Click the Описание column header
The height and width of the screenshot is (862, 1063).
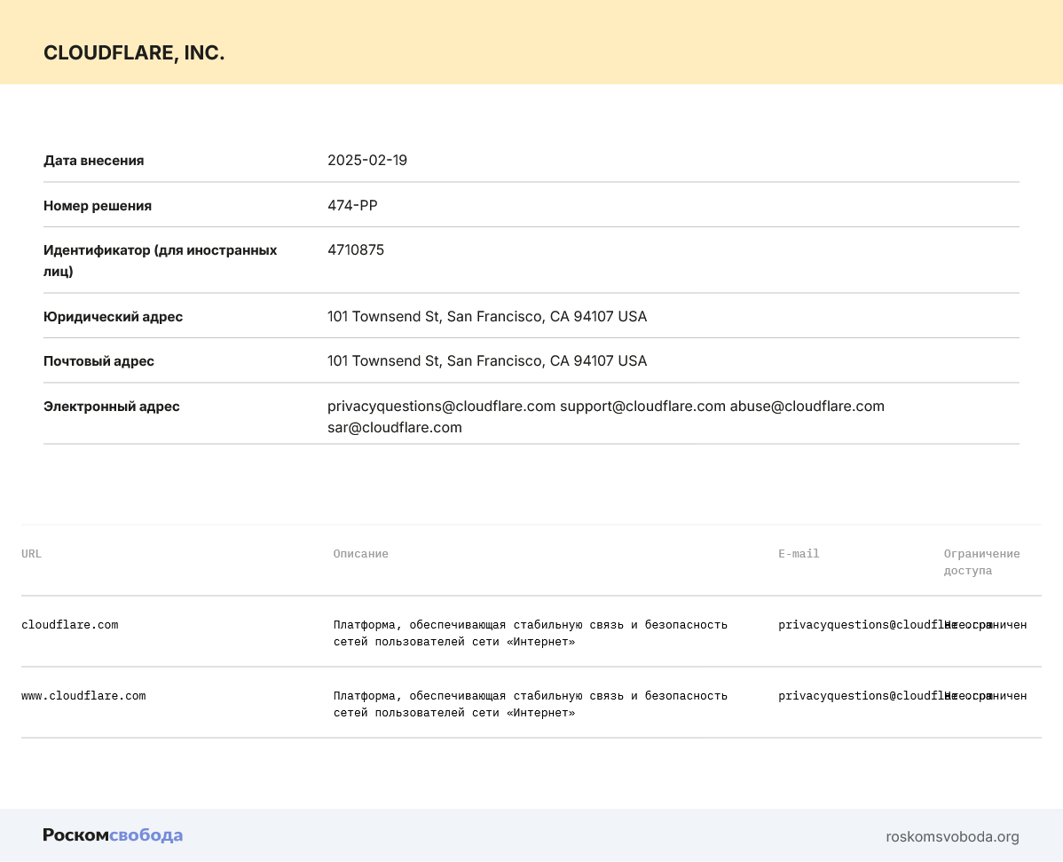click(360, 553)
